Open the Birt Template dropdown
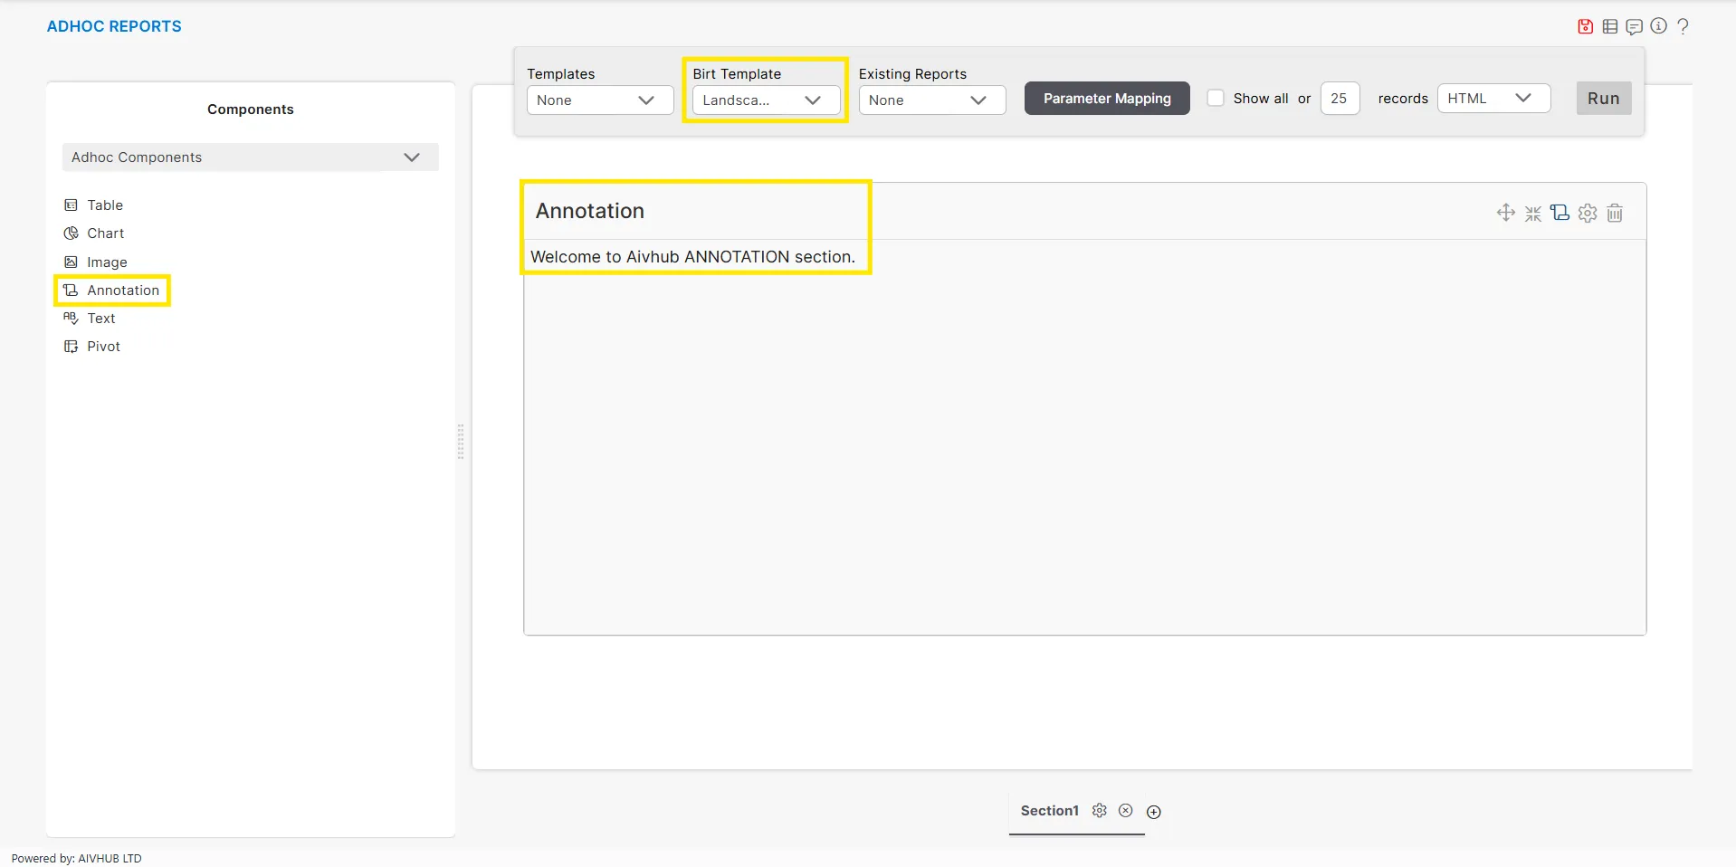The height and width of the screenshot is (867, 1736). click(x=765, y=100)
